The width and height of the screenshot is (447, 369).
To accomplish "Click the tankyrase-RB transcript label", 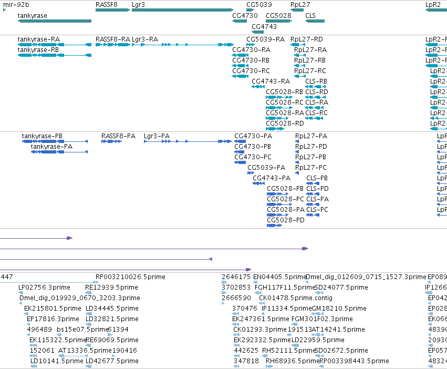I will (x=38, y=50).
